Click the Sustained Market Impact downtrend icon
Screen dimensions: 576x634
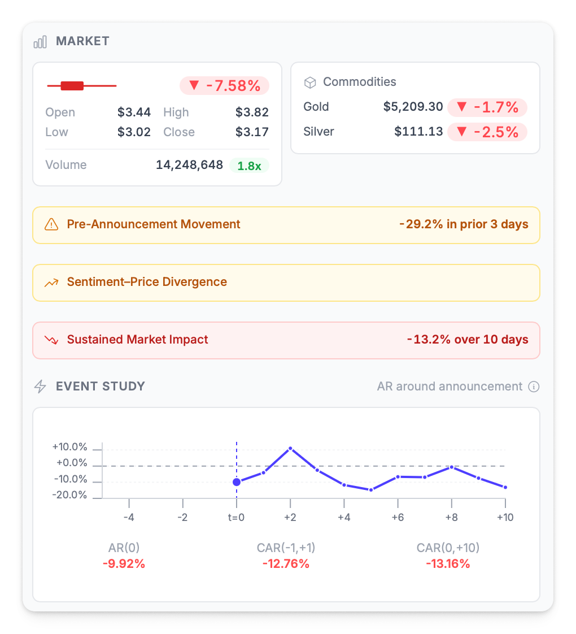(51, 340)
